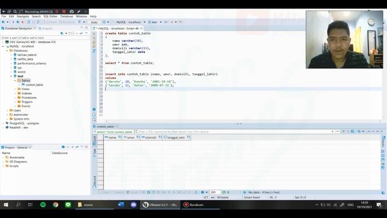Click the tanggal_lahir column header
Image resolution: width=387 pixels, height=218 pixels.
[x=176, y=137]
